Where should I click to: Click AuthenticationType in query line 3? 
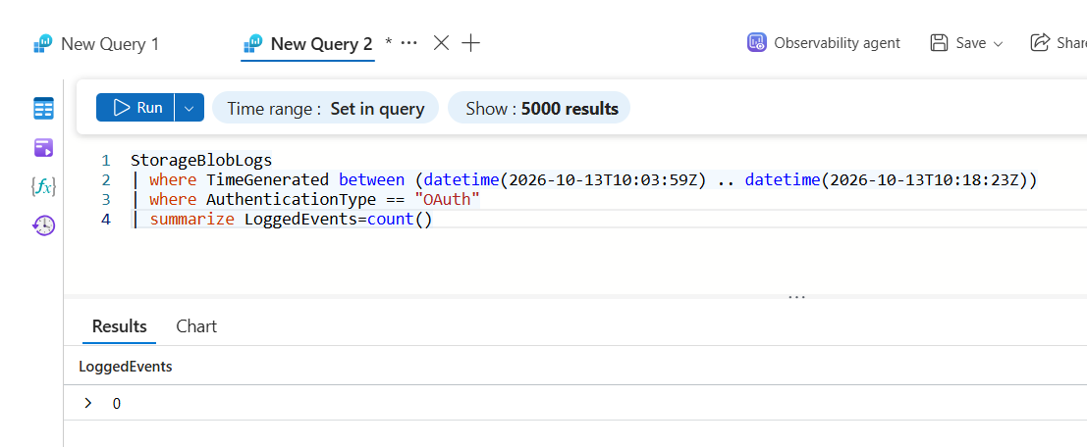pyautogui.click(x=292, y=200)
